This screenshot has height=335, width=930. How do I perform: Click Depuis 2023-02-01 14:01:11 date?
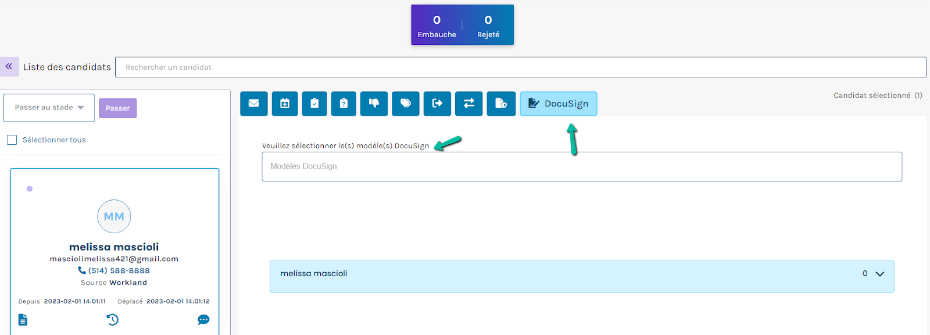(x=62, y=301)
